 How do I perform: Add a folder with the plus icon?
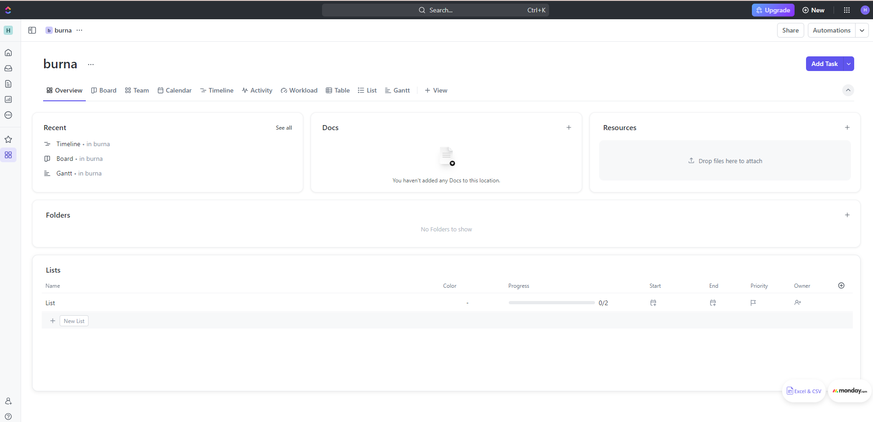[847, 215]
